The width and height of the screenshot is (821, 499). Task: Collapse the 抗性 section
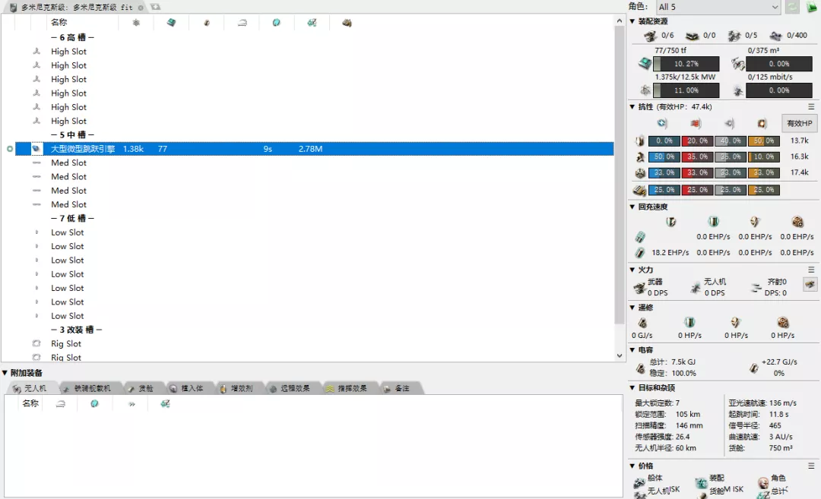632,106
